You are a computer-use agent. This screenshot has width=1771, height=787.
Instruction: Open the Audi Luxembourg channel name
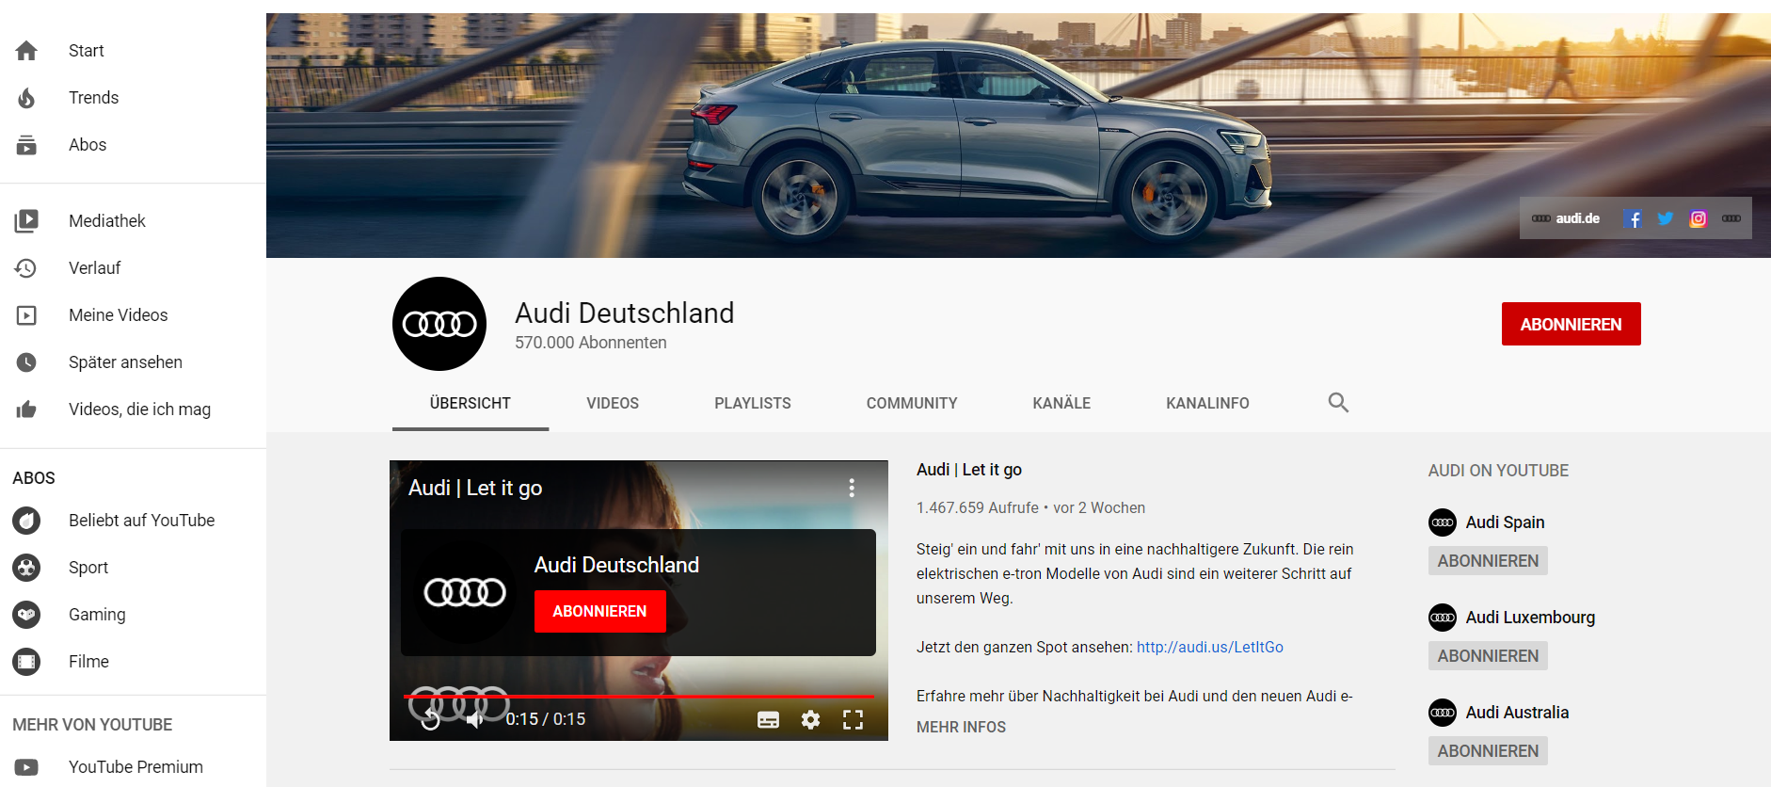(x=1530, y=618)
